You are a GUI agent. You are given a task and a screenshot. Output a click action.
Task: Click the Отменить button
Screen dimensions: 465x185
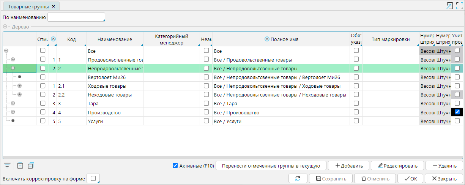[x=375, y=179]
